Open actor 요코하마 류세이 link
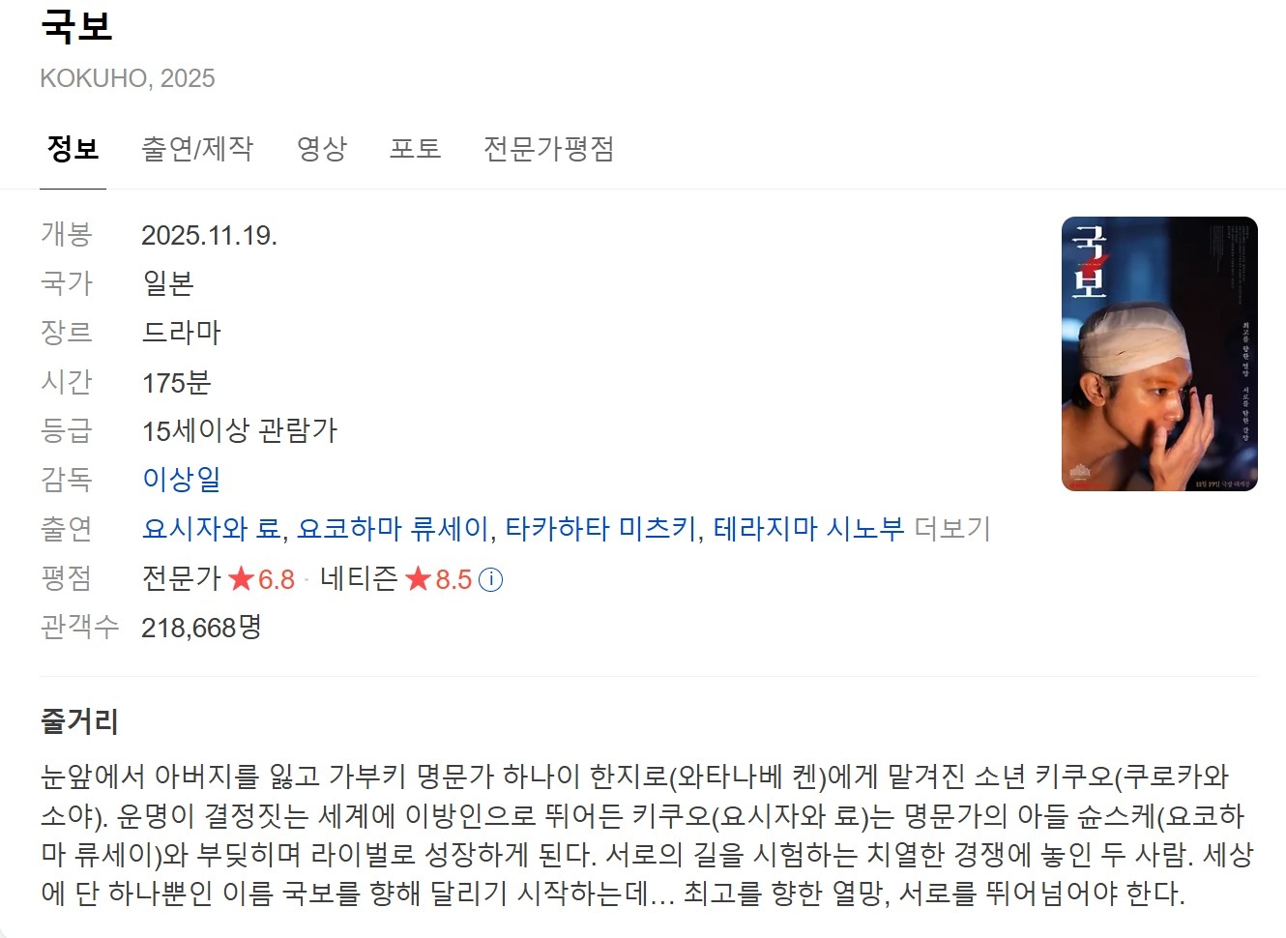The height and width of the screenshot is (938, 1286). click(393, 529)
